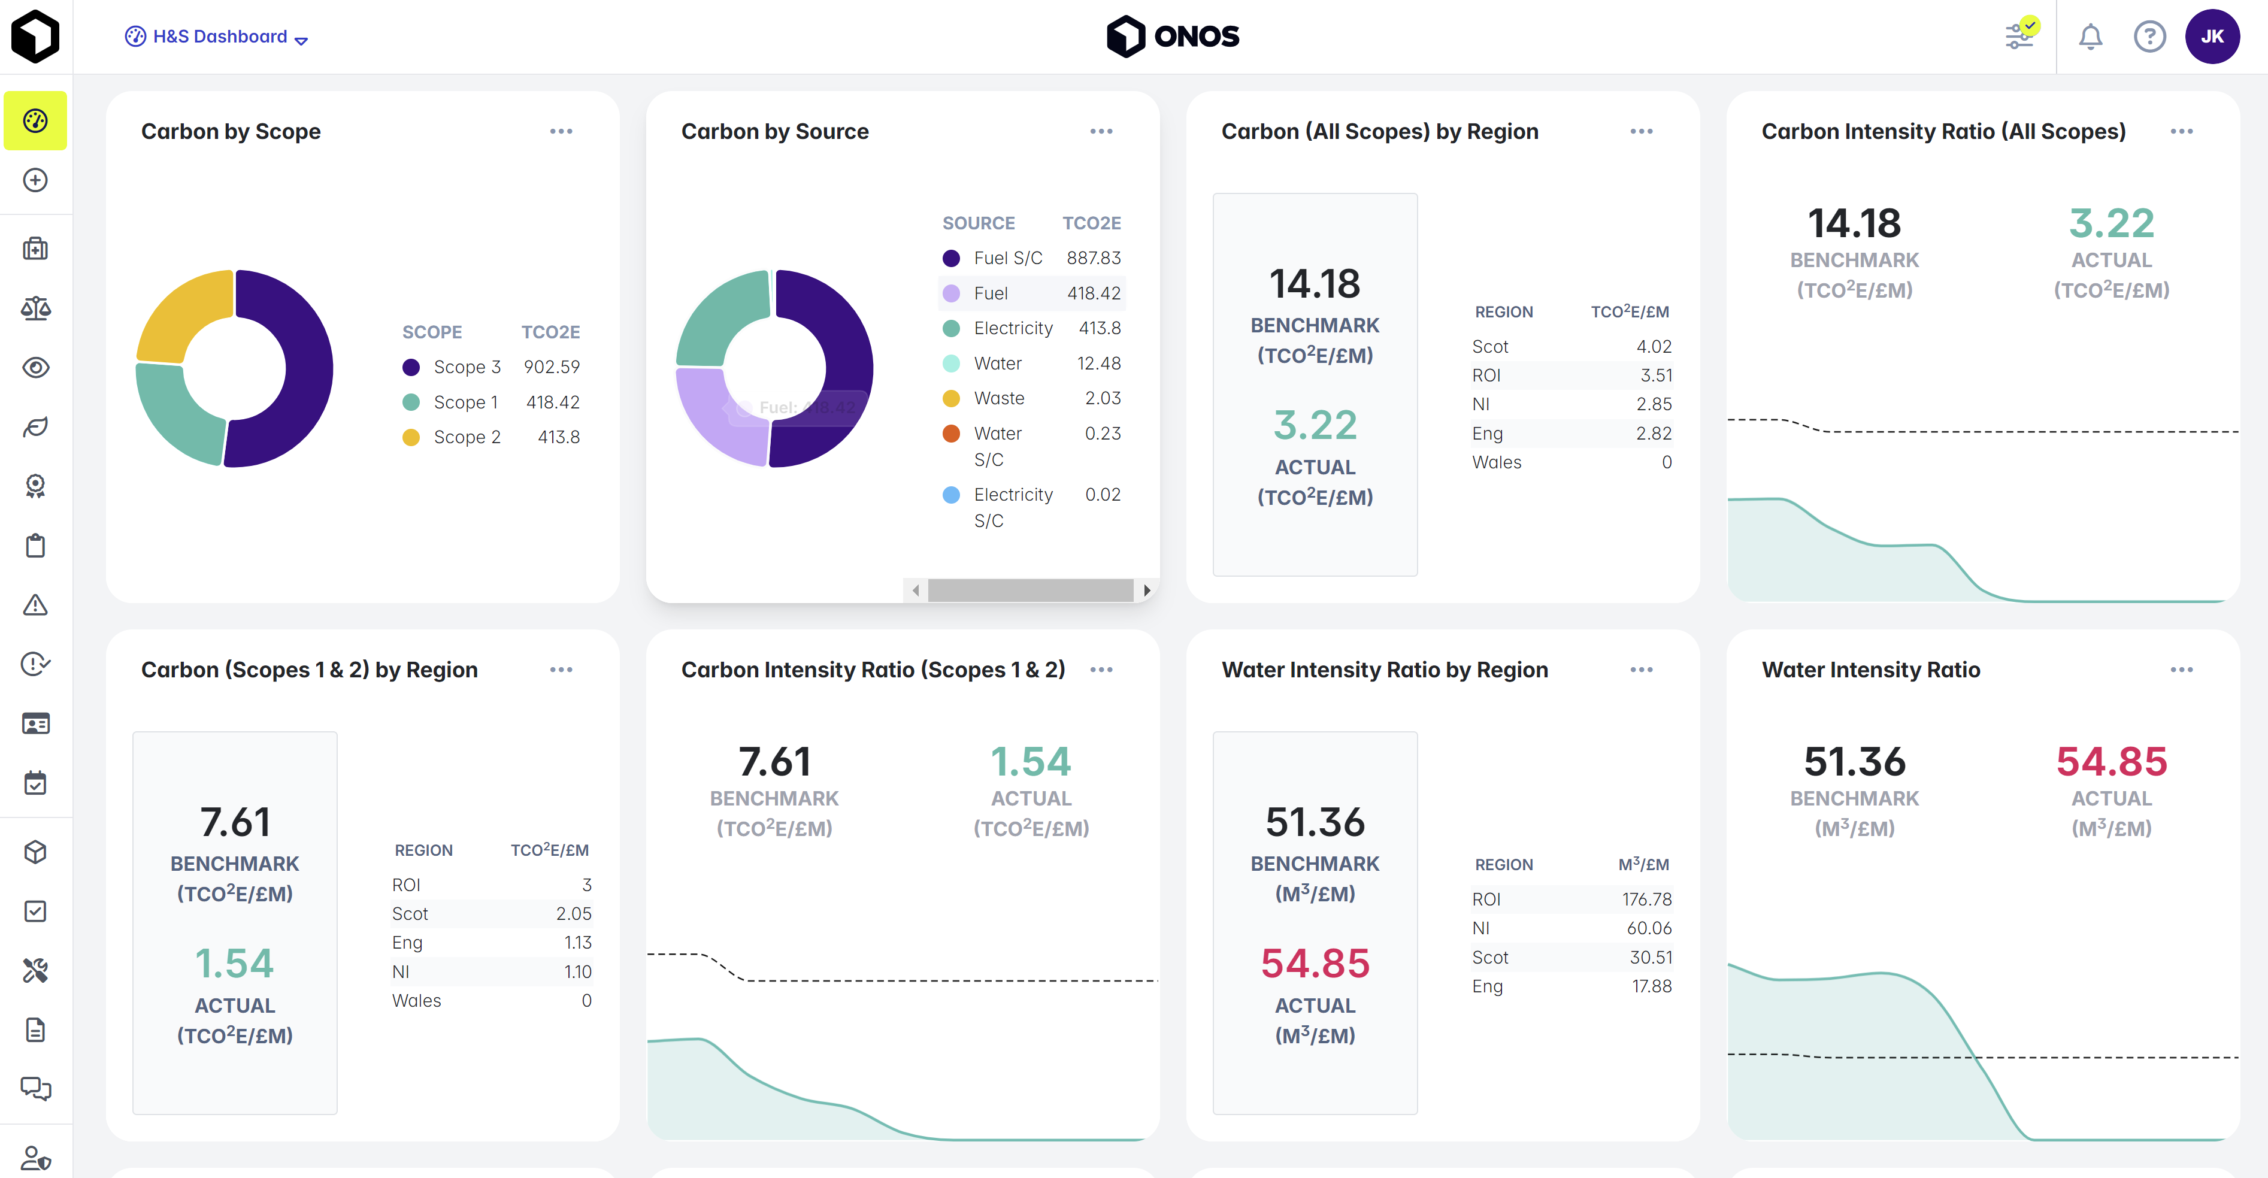Click Eng 1.13 row in Scopes 1 & 2
Viewport: 2268px width, 1178px height.
click(491, 942)
